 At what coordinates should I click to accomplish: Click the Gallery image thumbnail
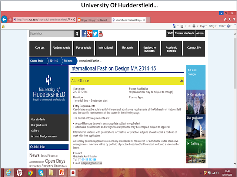pos(196,151)
